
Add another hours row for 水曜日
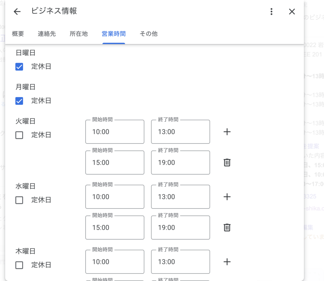coord(227,197)
